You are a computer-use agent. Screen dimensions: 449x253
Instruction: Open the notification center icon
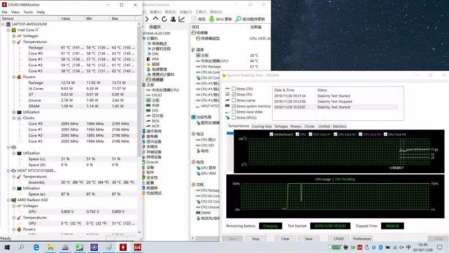coord(439,247)
